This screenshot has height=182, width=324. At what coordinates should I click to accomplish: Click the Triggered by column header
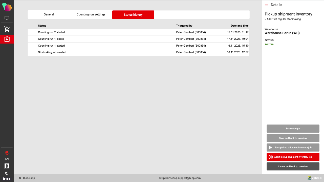pos(184,26)
